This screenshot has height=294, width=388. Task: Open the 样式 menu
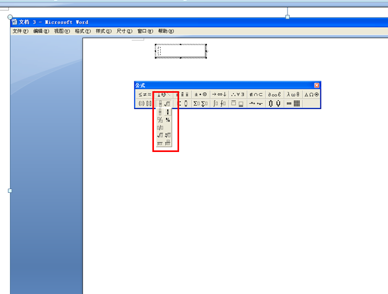[x=104, y=31]
